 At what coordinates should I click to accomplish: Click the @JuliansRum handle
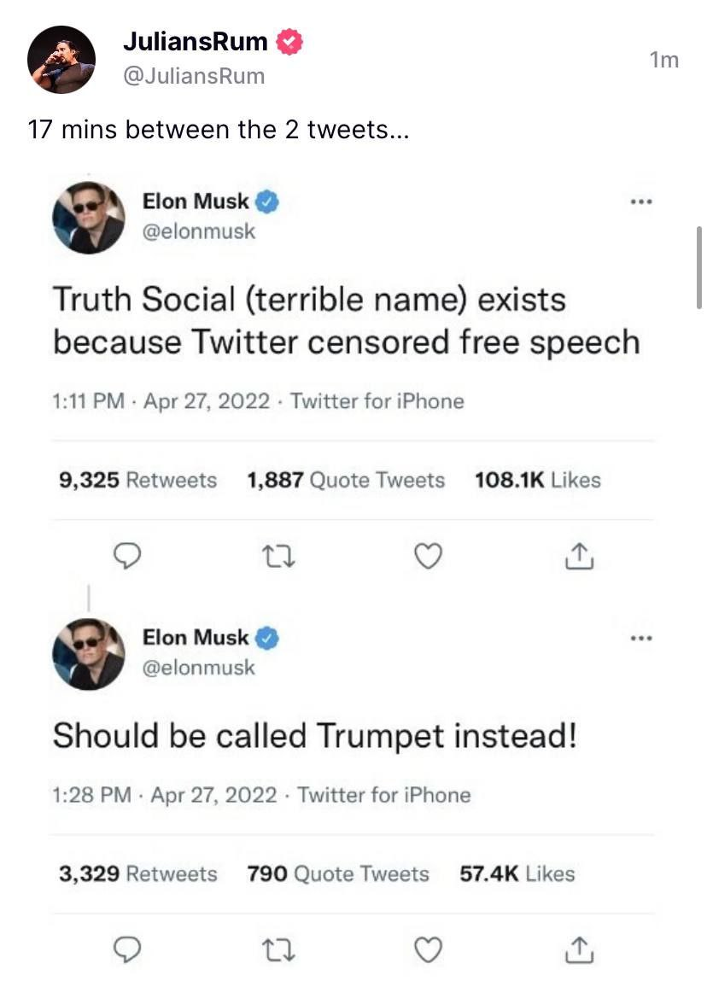[194, 76]
